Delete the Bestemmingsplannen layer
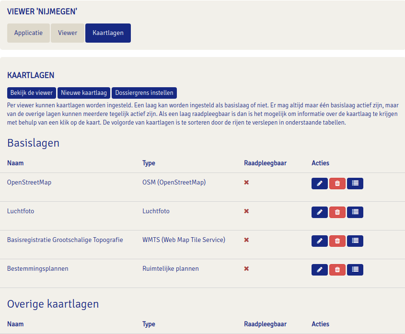The height and width of the screenshot is (334, 405). pos(337,270)
